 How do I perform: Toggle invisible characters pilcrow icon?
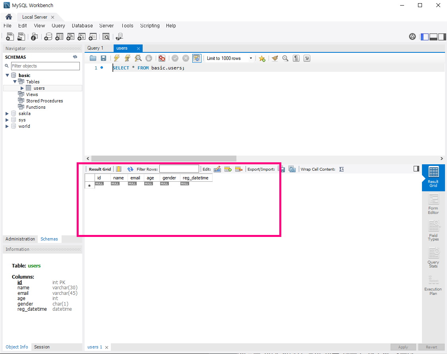click(296, 58)
